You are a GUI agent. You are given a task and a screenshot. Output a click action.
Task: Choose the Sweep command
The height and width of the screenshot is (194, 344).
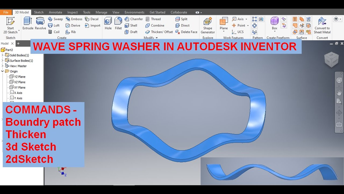click(55, 19)
